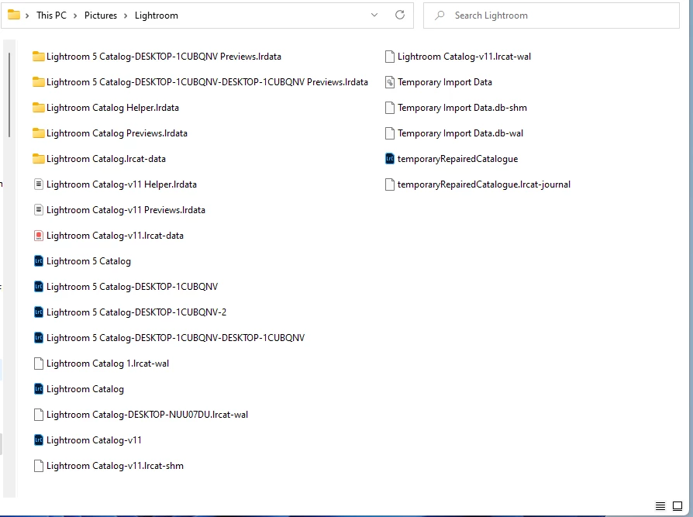This screenshot has width=693, height=517.
Task: Select Lrc icon of Lightroom Catalog
Action: pyautogui.click(x=39, y=389)
